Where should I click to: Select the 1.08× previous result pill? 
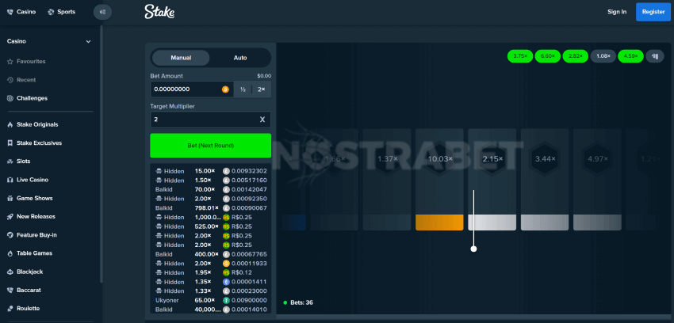(603, 56)
